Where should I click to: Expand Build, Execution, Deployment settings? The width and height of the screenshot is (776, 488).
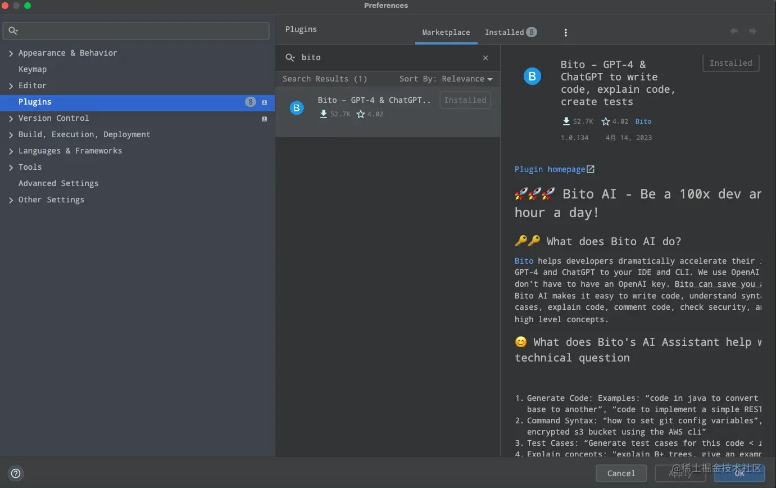pos(11,135)
